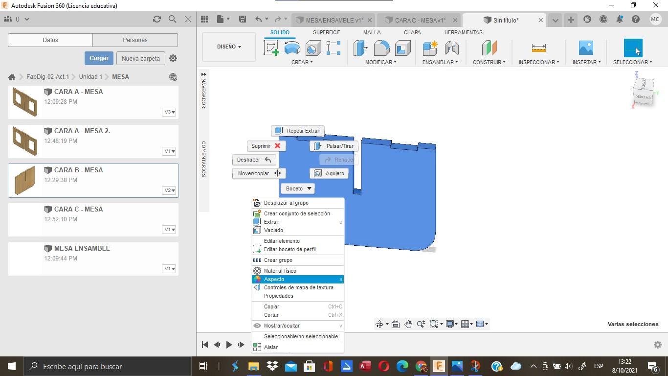Select the Create Sketch tool icon
This screenshot has height=376, width=668.
tap(271, 48)
